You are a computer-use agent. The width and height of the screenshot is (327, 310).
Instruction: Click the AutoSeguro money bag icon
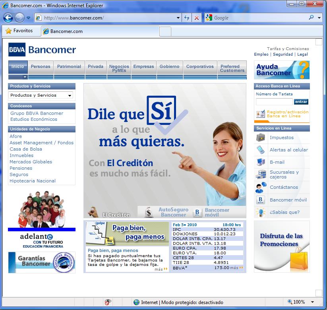149,212
